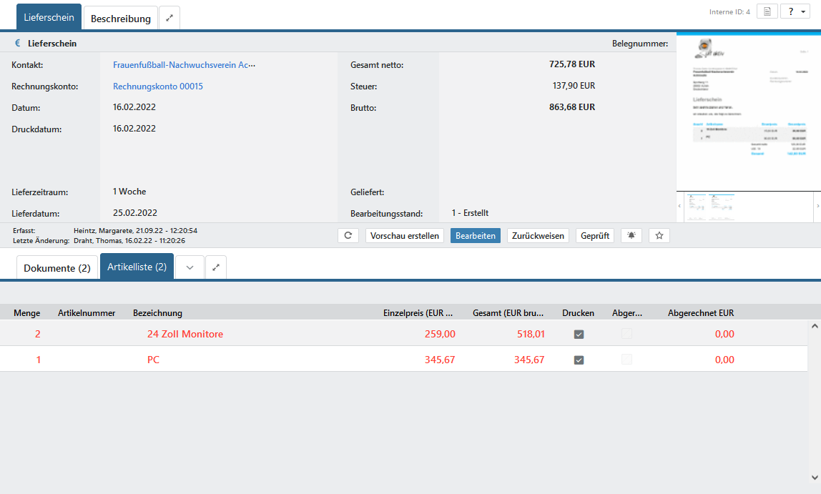Toggle the Abgerechnet checkbox for 24 Zoll Monitore
821x494 pixels.
click(626, 334)
